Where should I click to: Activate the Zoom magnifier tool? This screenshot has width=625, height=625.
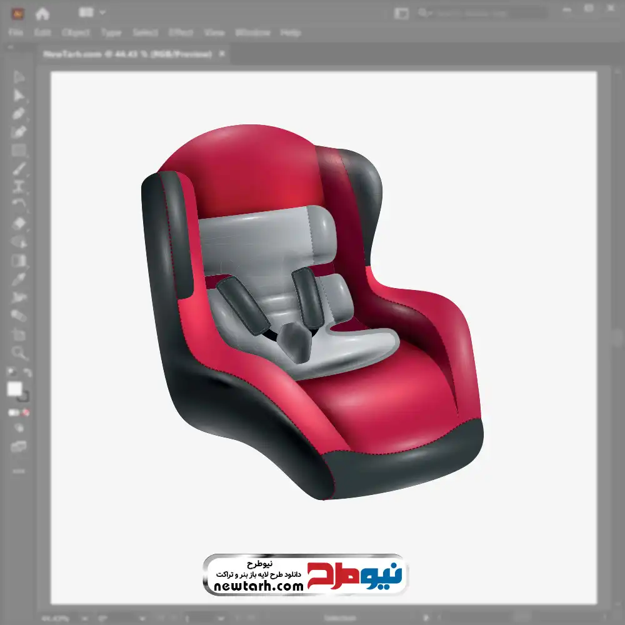[19, 352]
